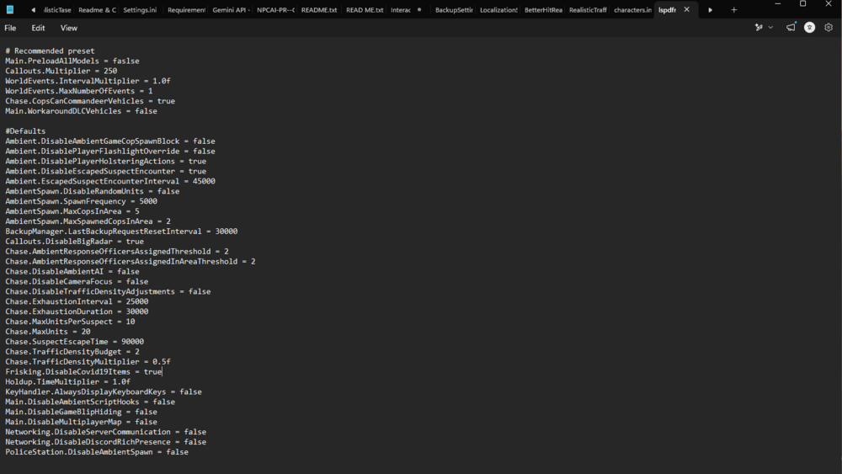The width and height of the screenshot is (842, 474).
Task: Click the '#Defaults' comment line
Action: pyautogui.click(x=25, y=131)
